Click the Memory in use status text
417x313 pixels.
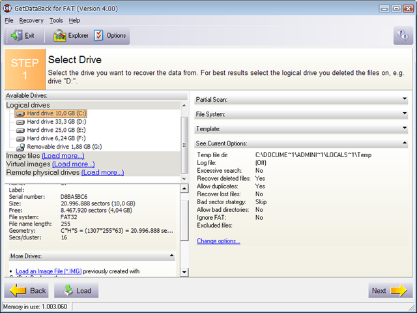[x=35, y=306]
